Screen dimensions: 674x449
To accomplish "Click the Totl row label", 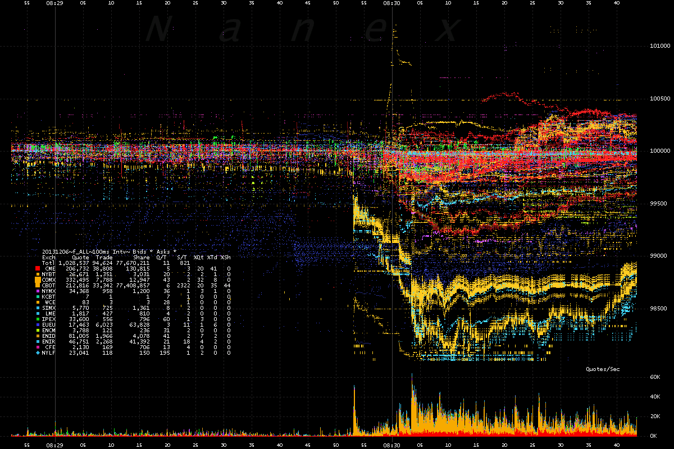I will click(49, 263).
